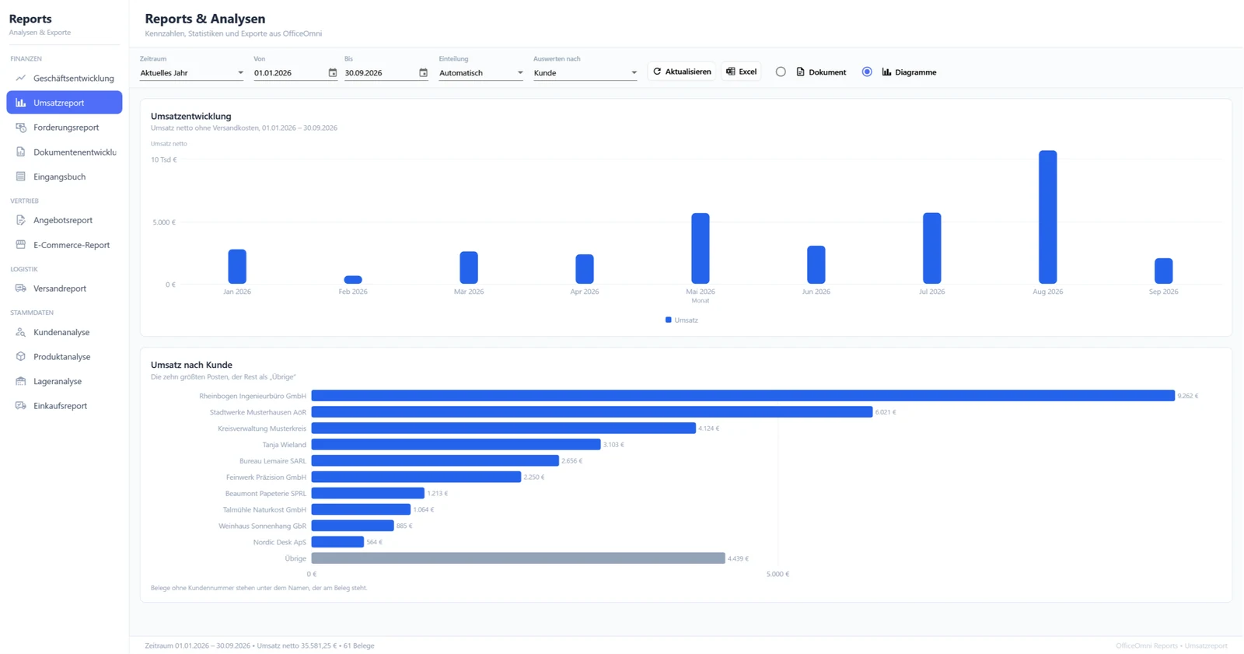The width and height of the screenshot is (1244, 654).
Task: Open Produktanalyse in sidebar
Action: click(x=65, y=356)
